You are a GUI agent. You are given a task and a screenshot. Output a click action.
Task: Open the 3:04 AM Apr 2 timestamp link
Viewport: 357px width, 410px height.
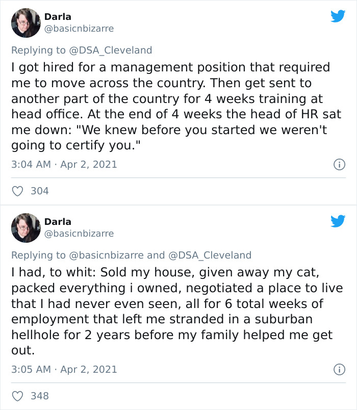64,164
